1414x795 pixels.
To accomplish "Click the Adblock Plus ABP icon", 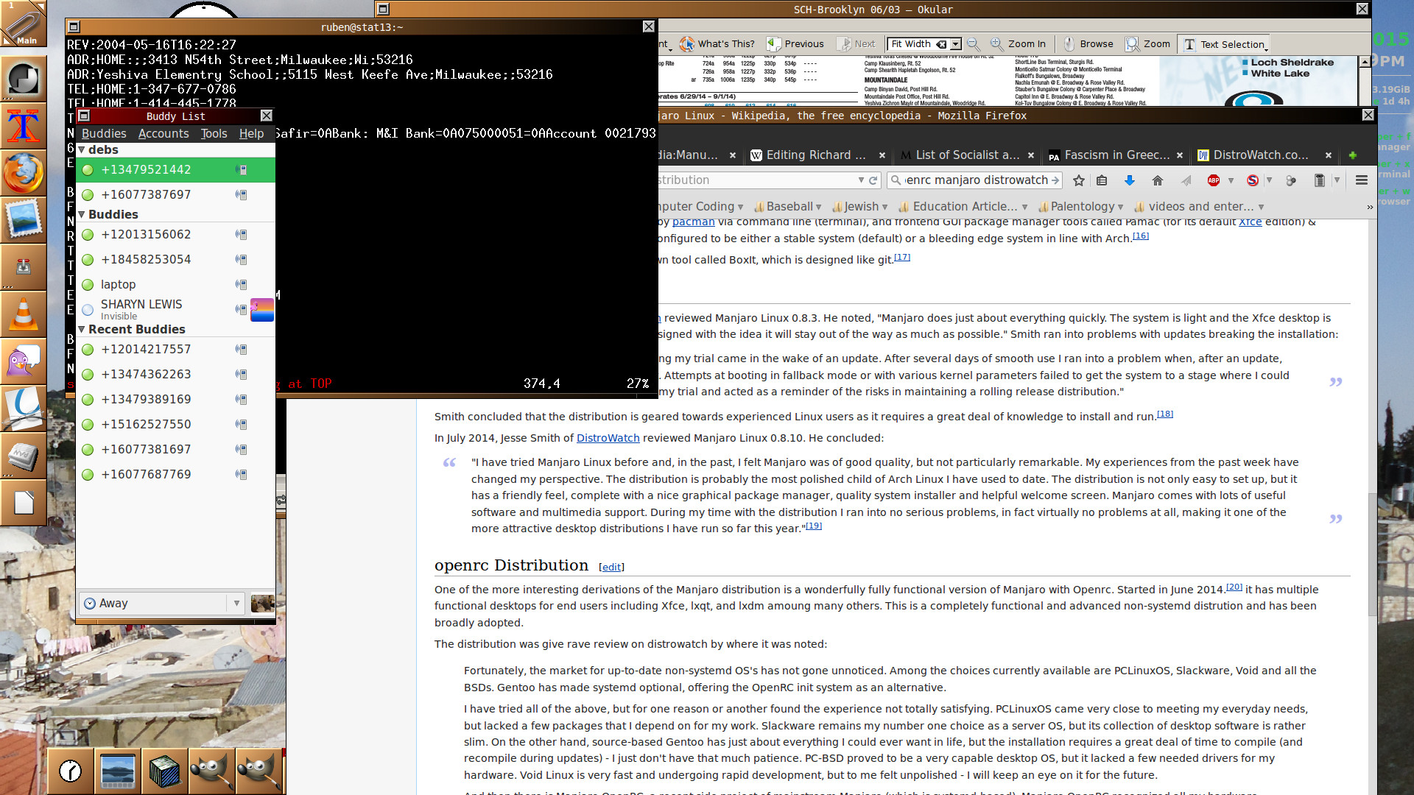I will pos(1214,180).
